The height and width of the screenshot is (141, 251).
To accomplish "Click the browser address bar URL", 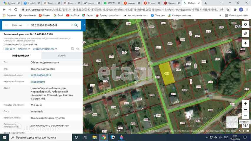I will pyautogui.click(x=122, y=10).
